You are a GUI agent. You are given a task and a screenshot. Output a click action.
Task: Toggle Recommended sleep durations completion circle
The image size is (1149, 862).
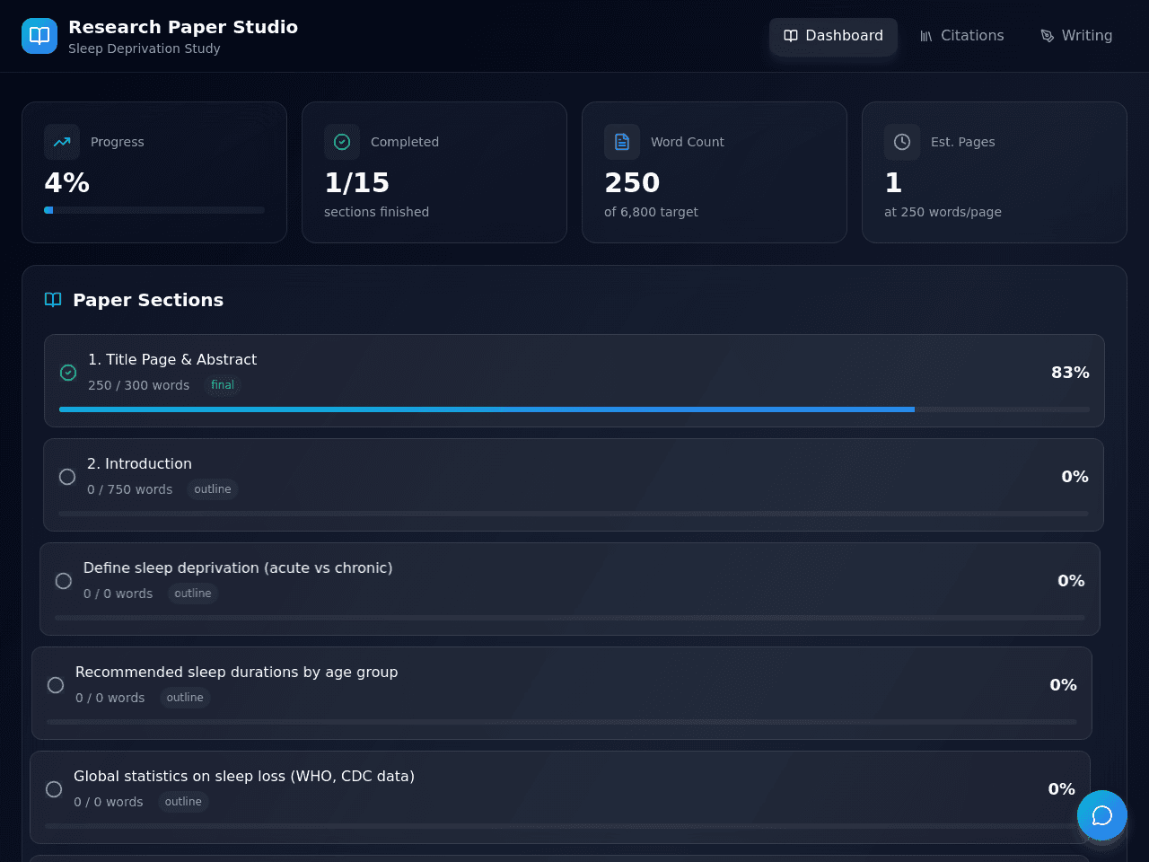pyautogui.click(x=56, y=685)
